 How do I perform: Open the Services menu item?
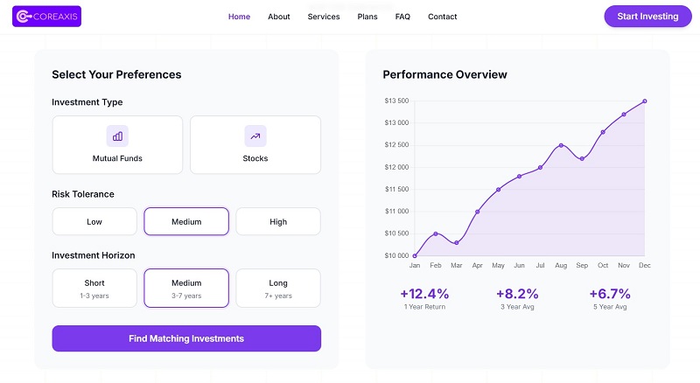[x=324, y=17]
